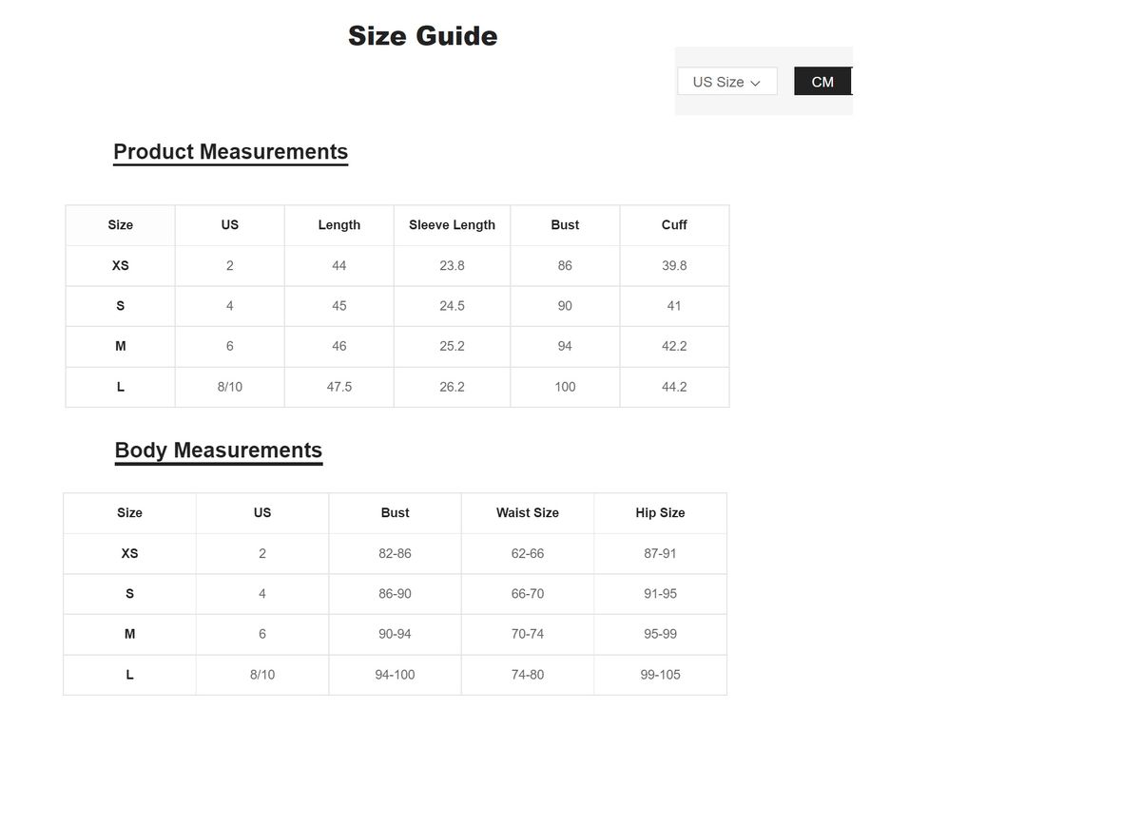Image resolution: width=1141 pixels, height=824 pixels.
Task: Click the Size Guide title
Action: click(x=422, y=36)
